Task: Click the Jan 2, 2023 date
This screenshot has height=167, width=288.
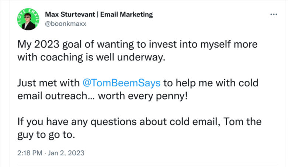Action: click(67, 153)
